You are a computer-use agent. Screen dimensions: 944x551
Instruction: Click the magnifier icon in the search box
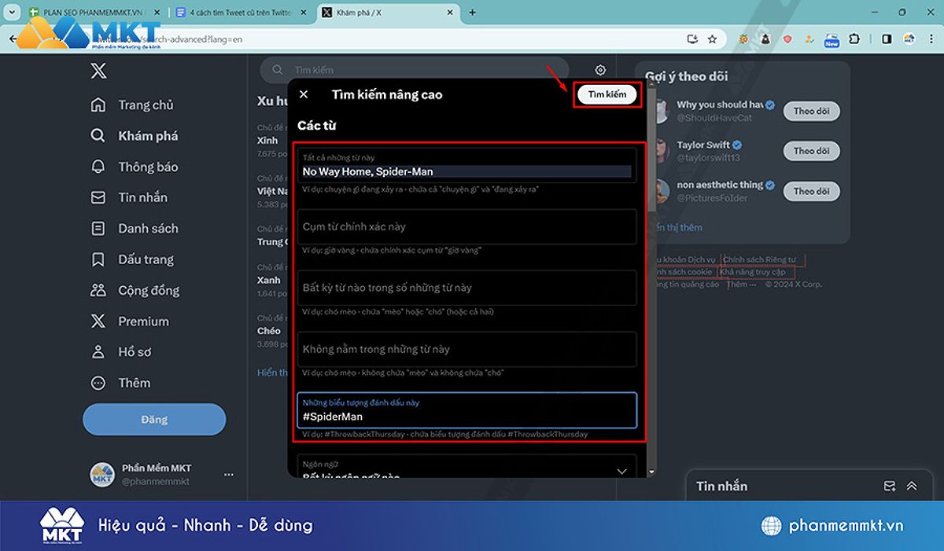pyautogui.click(x=277, y=70)
